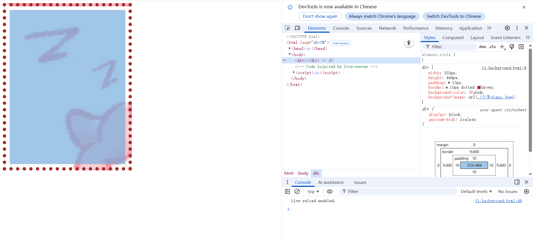Show console sidebar icon

[x=288, y=192]
